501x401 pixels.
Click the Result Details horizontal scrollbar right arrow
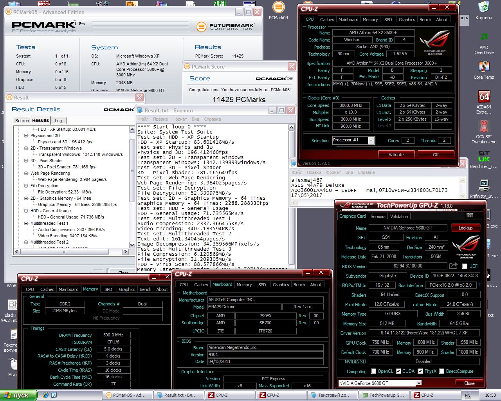(x=126, y=251)
